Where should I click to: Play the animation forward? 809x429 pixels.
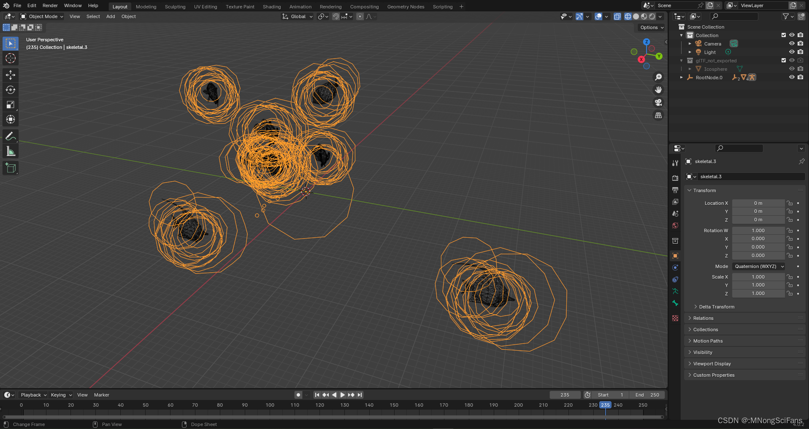(x=343, y=395)
